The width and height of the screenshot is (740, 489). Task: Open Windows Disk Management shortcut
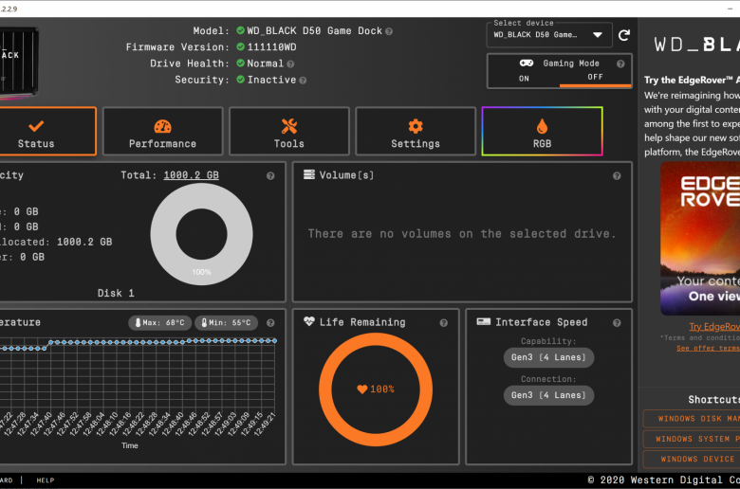pyautogui.click(x=692, y=419)
